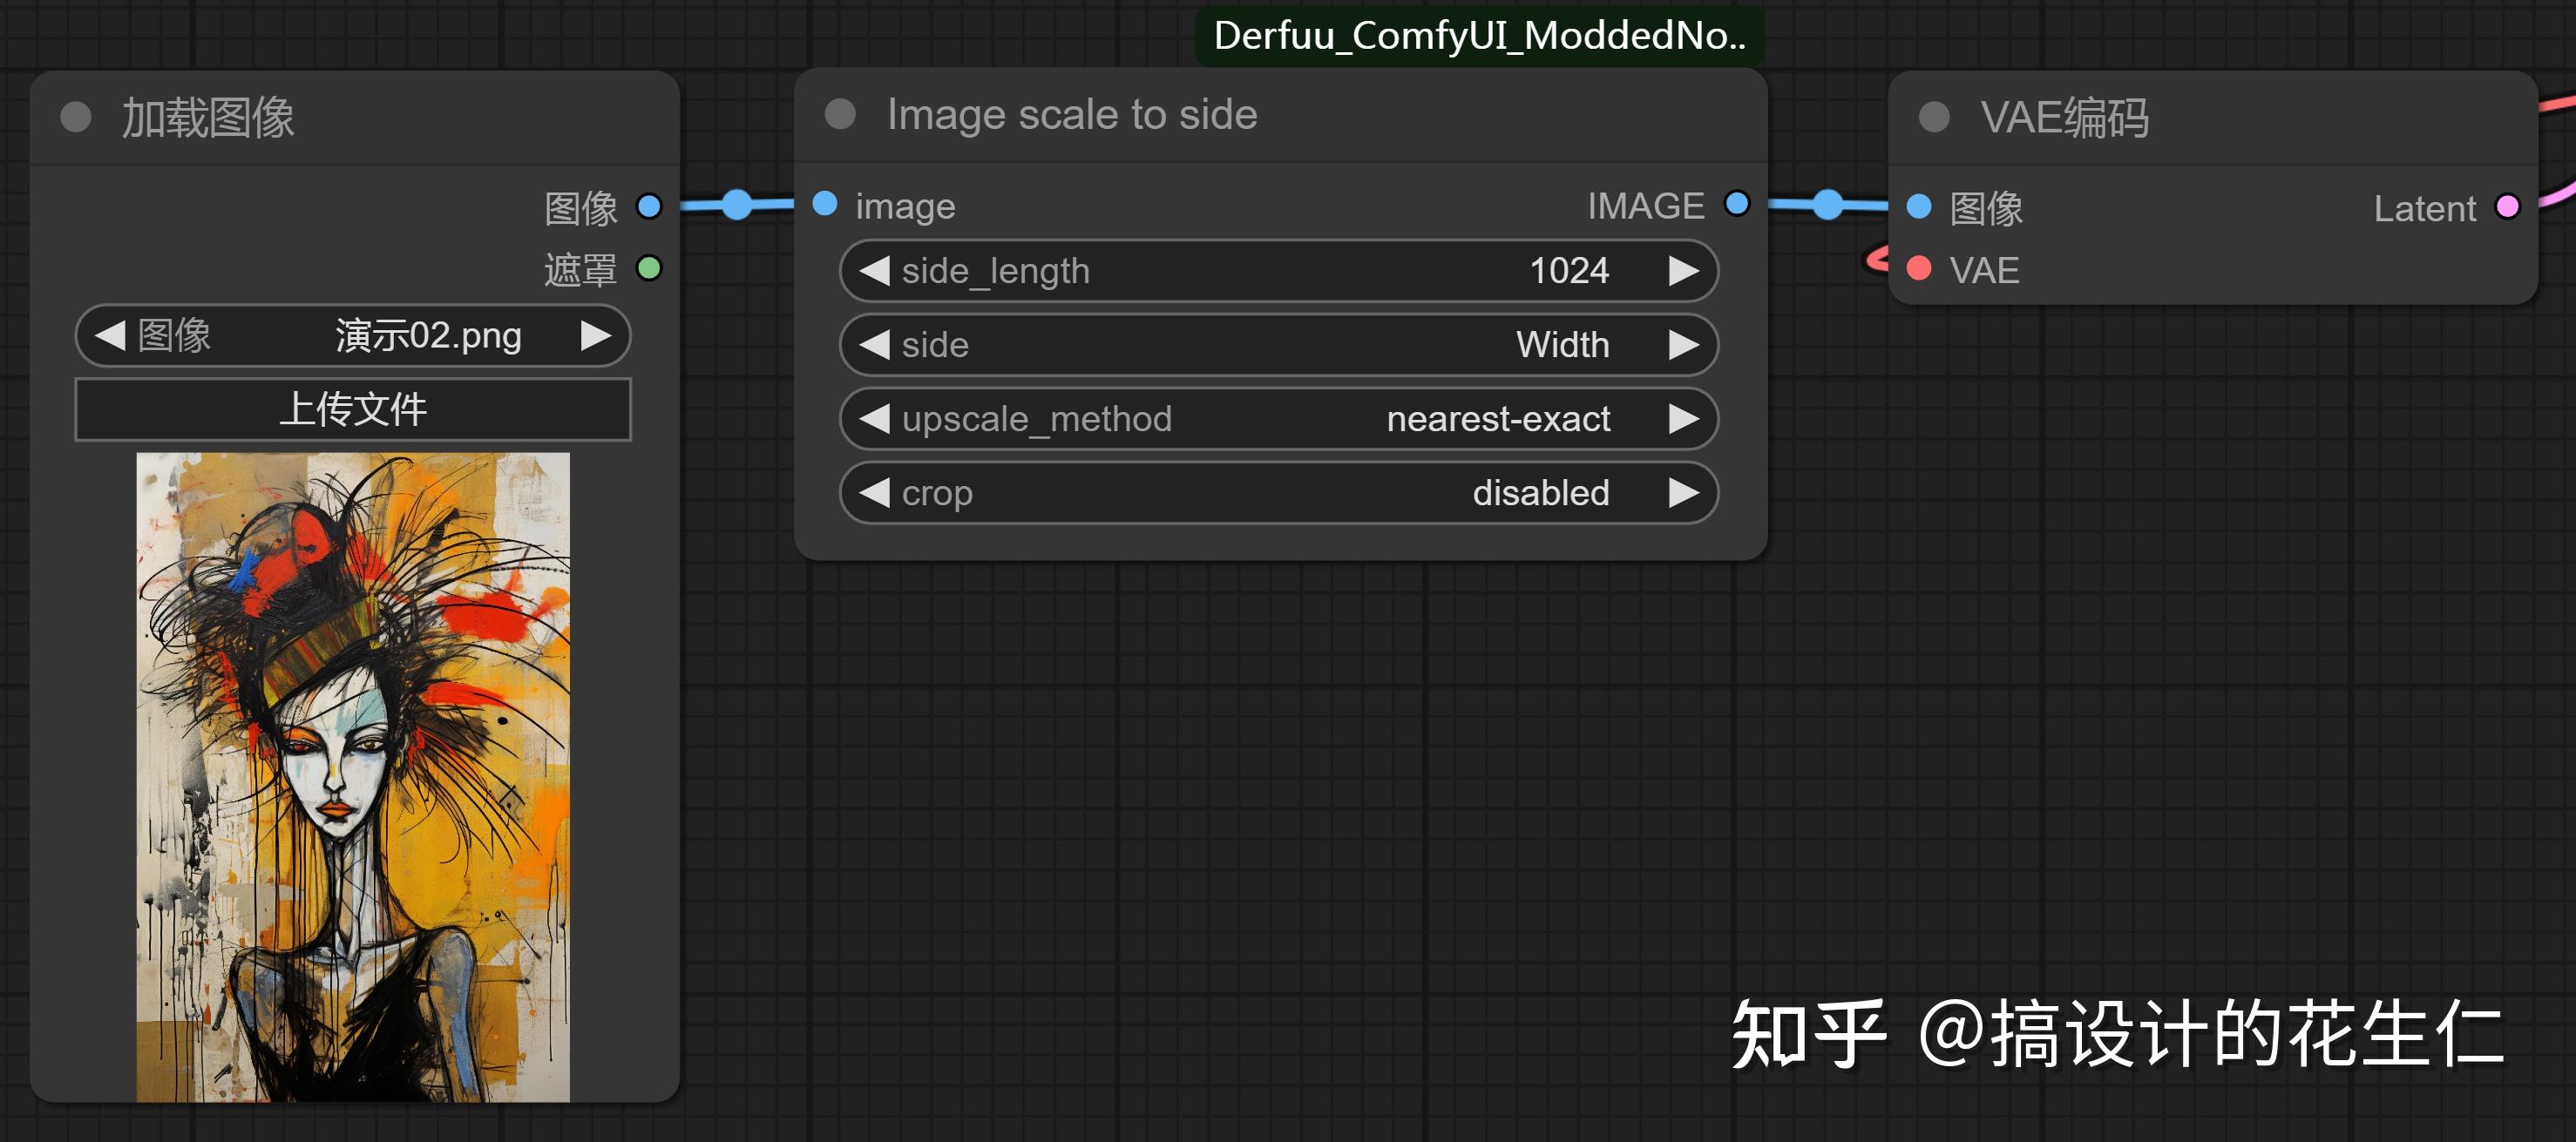Click the VAE input dot on VAE编码 node

point(1917,268)
